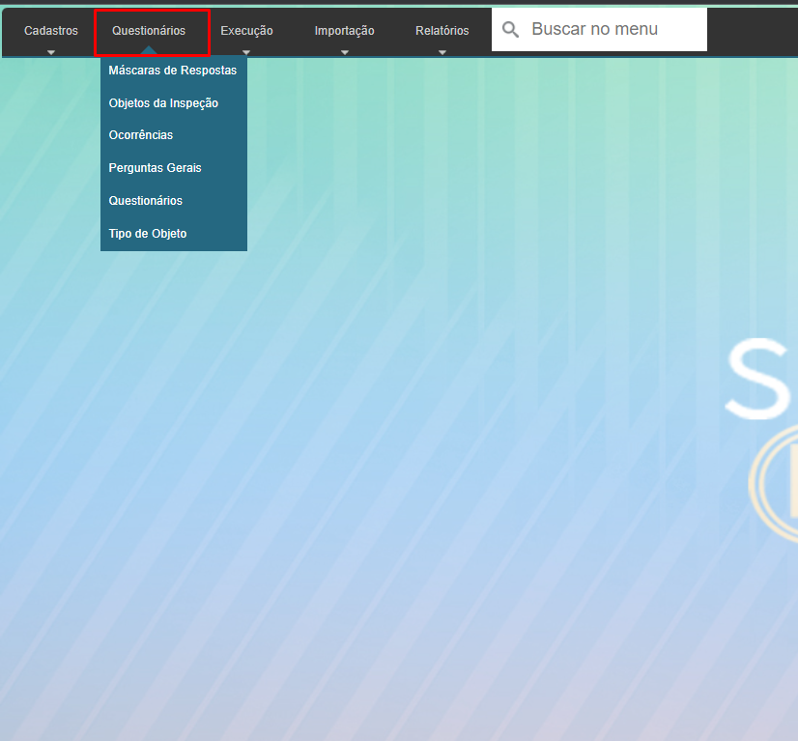Open the Execução menu
798x741 pixels.
[x=246, y=31]
